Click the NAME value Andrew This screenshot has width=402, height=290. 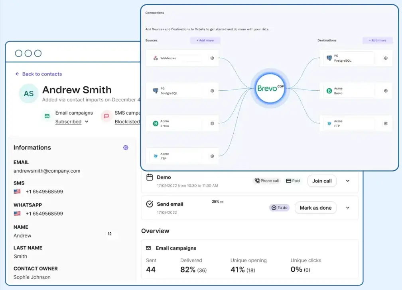click(23, 236)
